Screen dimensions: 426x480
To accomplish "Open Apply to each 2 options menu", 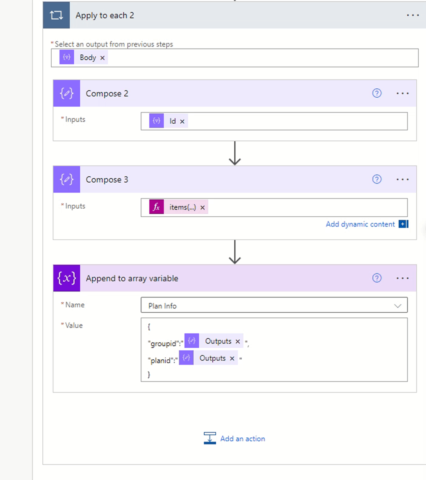I will 413,15.
